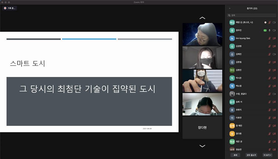Select the video thumbnail of person in black mask
Image resolution: width=278 pixels, height=159 pixels.
(202, 58)
